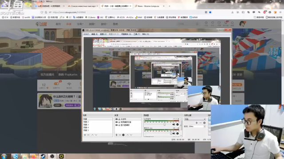Remove the selected scene with the minus icon

tap(88, 135)
